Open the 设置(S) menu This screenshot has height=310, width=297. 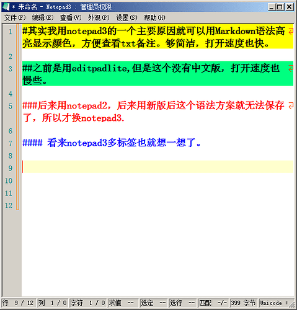126,18
